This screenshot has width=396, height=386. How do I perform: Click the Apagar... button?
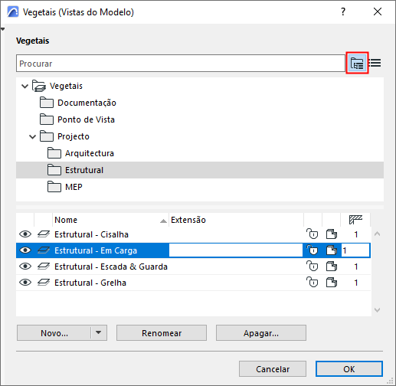click(x=261, y=333)
